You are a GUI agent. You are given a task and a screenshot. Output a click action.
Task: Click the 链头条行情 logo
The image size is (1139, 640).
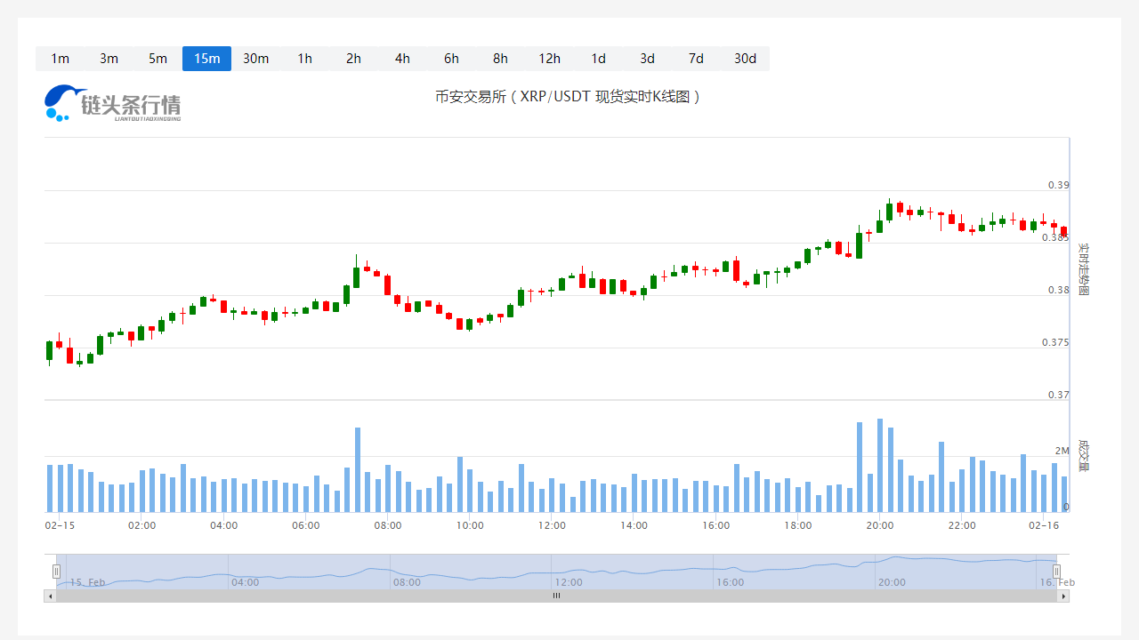pyautogui.click(x=113, y=103)
